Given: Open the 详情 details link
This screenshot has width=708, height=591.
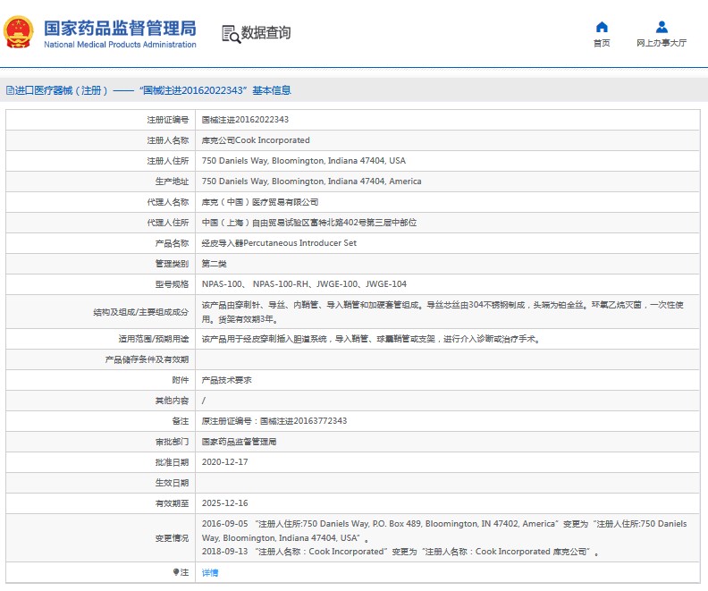Looking at the screenshot, I should coord(210,572).
